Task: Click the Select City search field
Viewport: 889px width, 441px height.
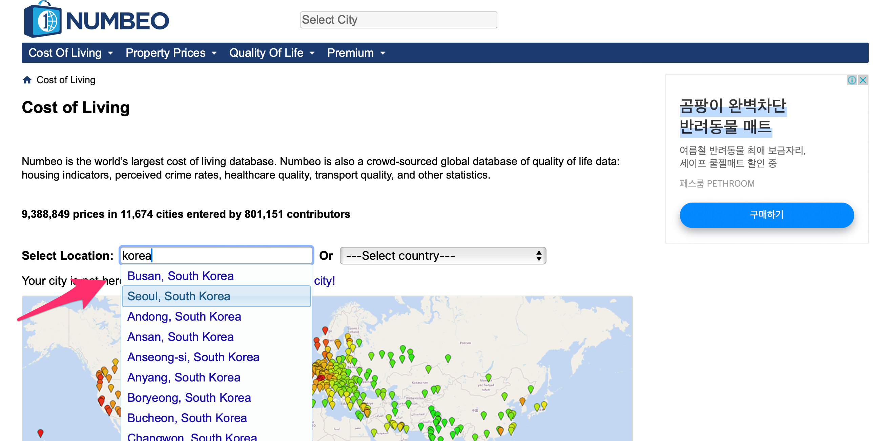Action: (x=398, y=20)
